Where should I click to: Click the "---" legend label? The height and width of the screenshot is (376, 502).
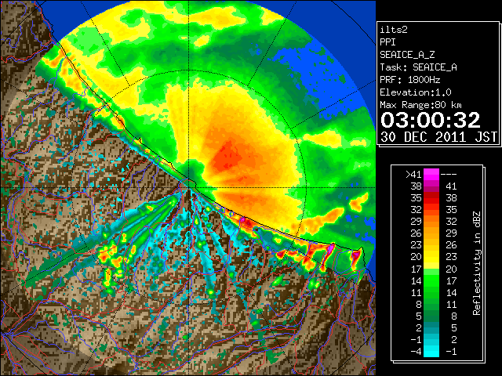[x=449, y=175]
